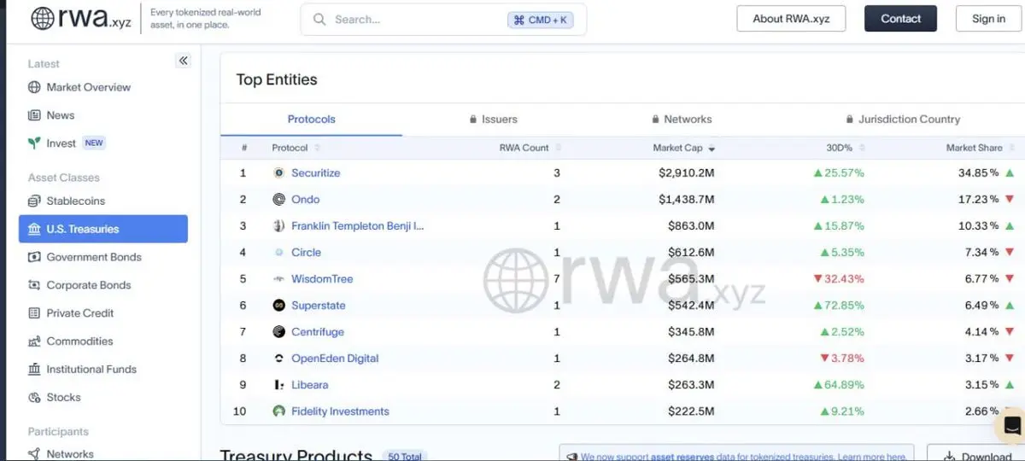Switch to the Jurisdiction Country tab
The image size is (1025, 461).
(x=903, y=120)
